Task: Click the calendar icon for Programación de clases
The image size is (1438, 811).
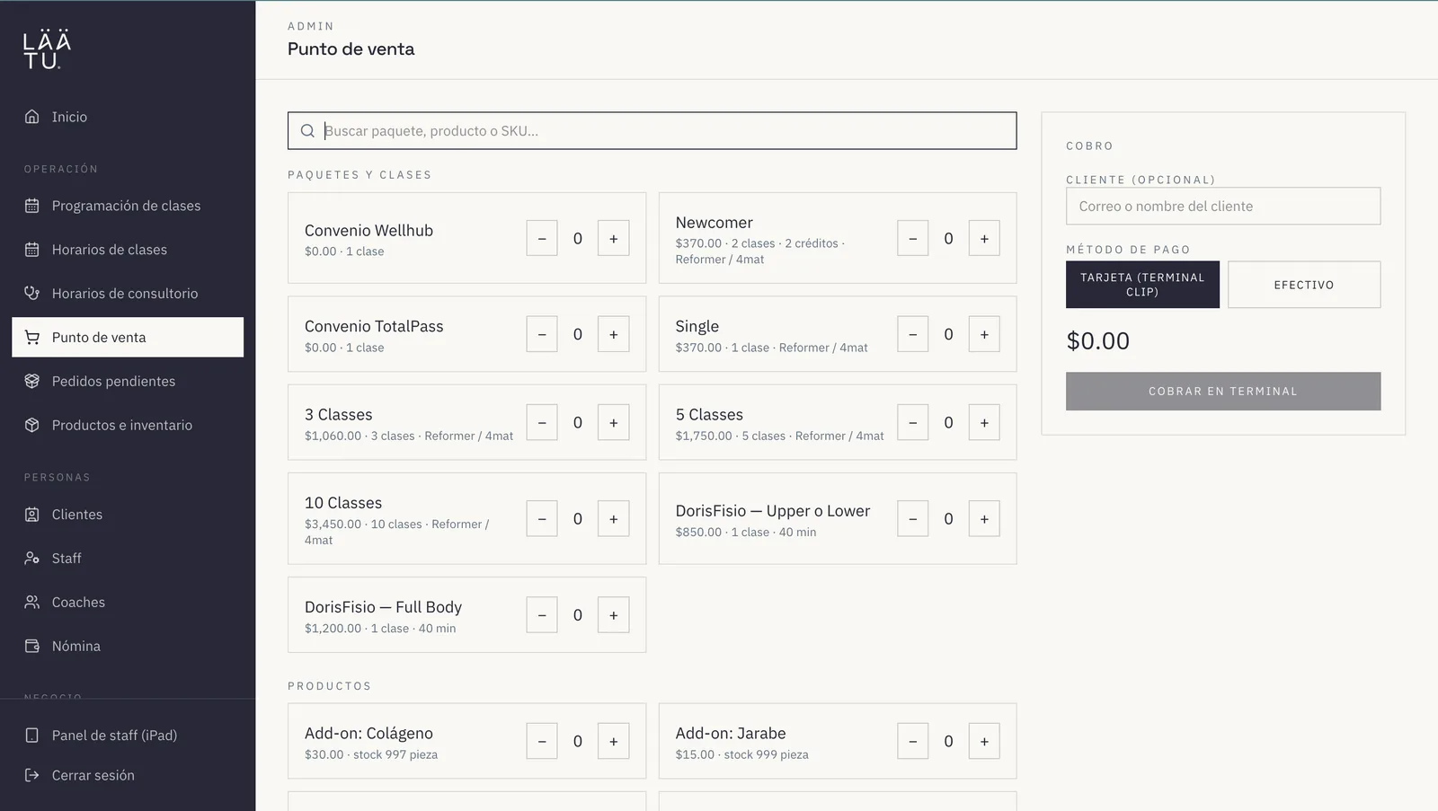Action: coord(32,206)
